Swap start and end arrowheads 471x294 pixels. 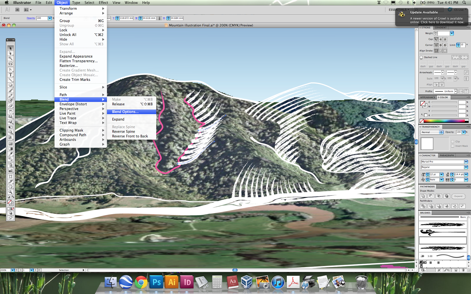pos(466,72)
